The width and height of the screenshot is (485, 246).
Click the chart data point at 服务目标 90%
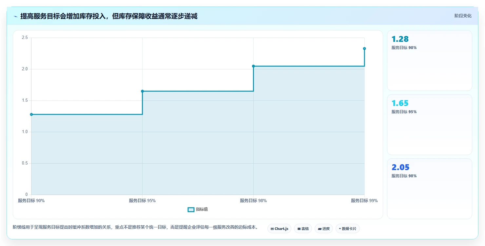coord(31,114)
